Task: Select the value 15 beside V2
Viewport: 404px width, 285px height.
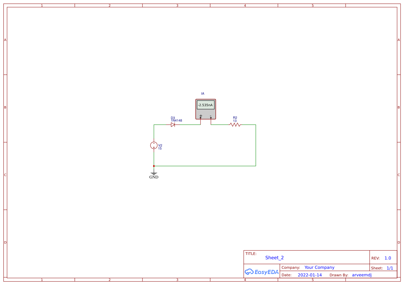Action: 160,149
